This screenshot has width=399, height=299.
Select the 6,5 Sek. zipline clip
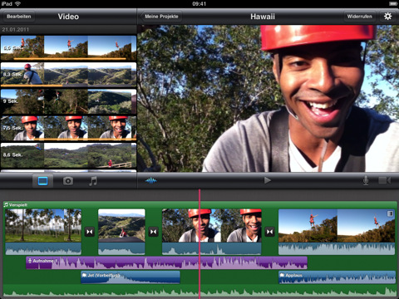point(68,47)
